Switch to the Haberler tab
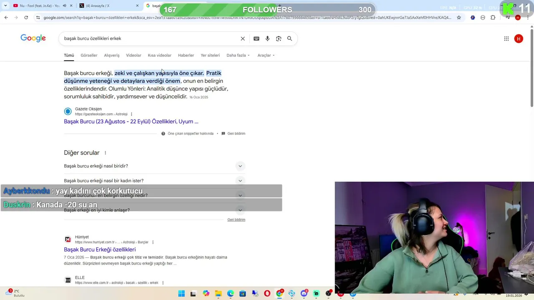This screenshot has width=534, height=300. pos(186,55)
